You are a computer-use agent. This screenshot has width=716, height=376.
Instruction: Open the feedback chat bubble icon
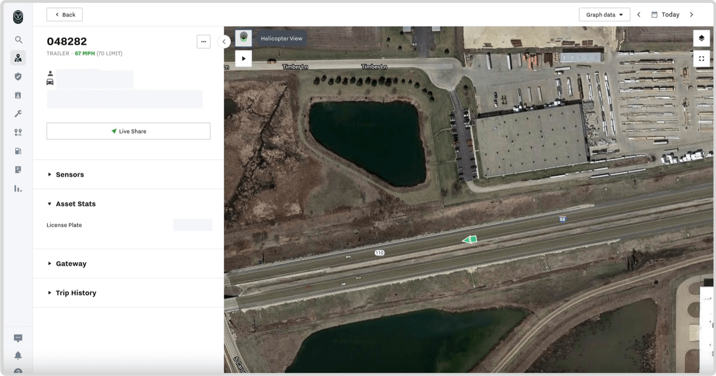click(x=18, y=338)
